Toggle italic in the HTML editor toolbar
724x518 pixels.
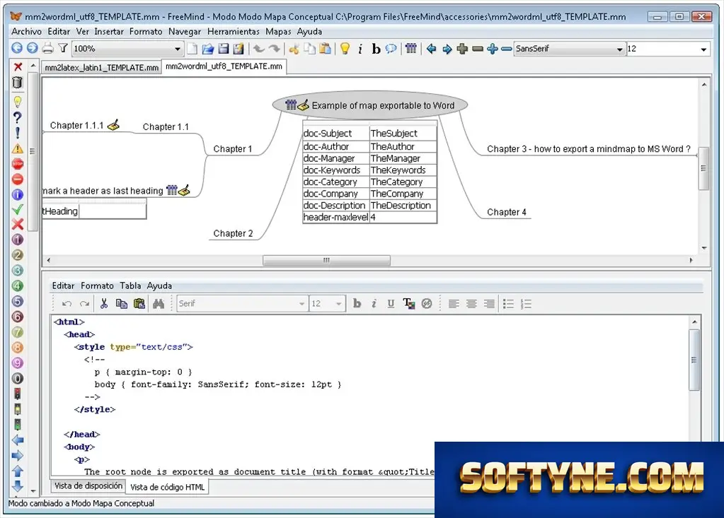374,303
